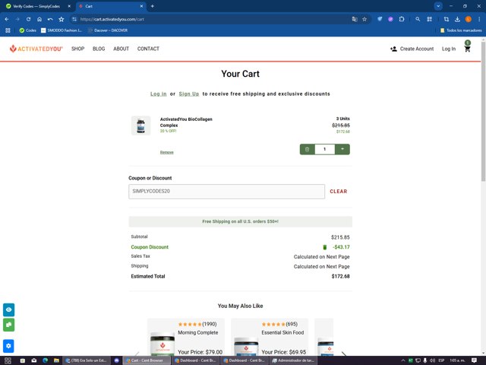Click the Estimated Total $172.68 value
This screenshot has width=486, height=365.
(x=340, y=276)
